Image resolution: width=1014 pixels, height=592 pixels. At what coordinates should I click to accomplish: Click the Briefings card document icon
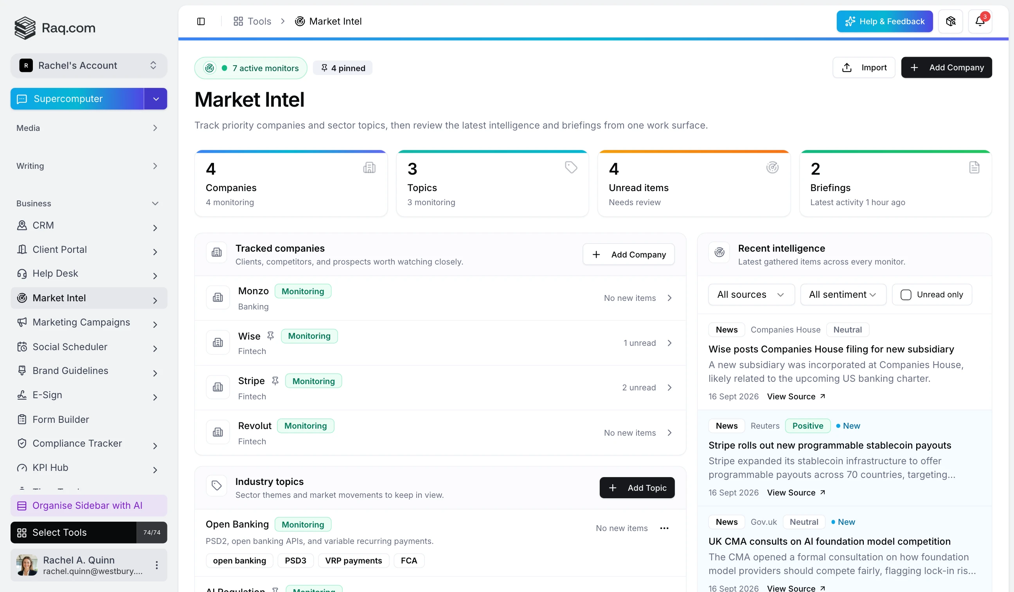click(974, 168)
